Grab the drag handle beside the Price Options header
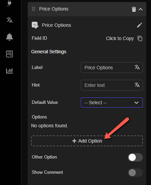 click(33, 9)
